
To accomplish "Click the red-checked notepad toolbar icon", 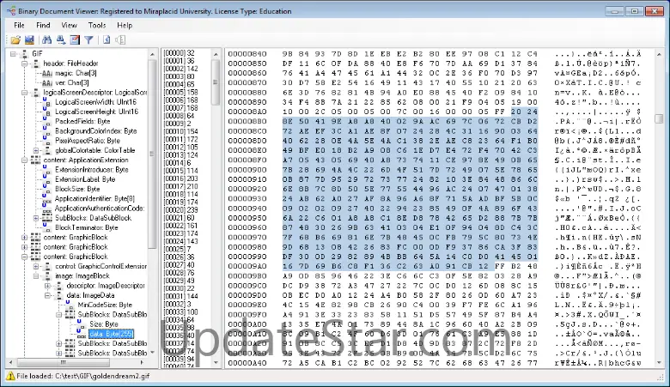I will [75, 40].
